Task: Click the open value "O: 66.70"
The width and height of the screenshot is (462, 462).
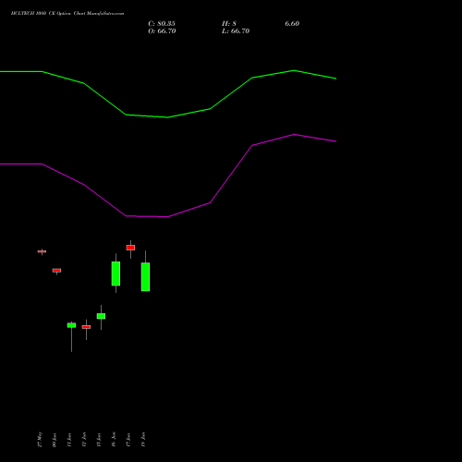Action: coord(162,31)
